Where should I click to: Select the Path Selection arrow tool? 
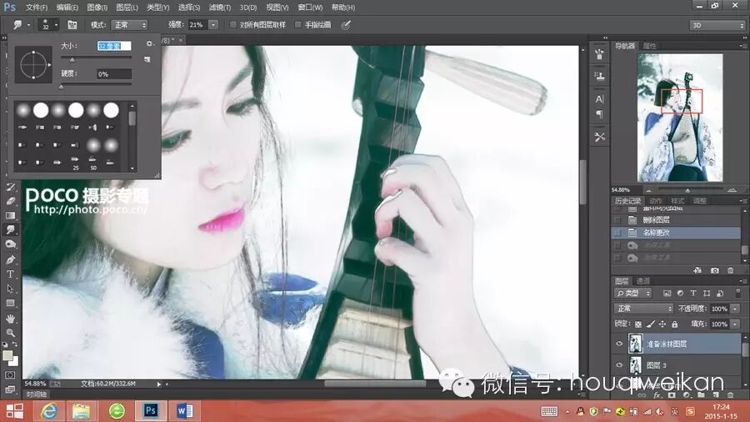(x=10, y=289)
